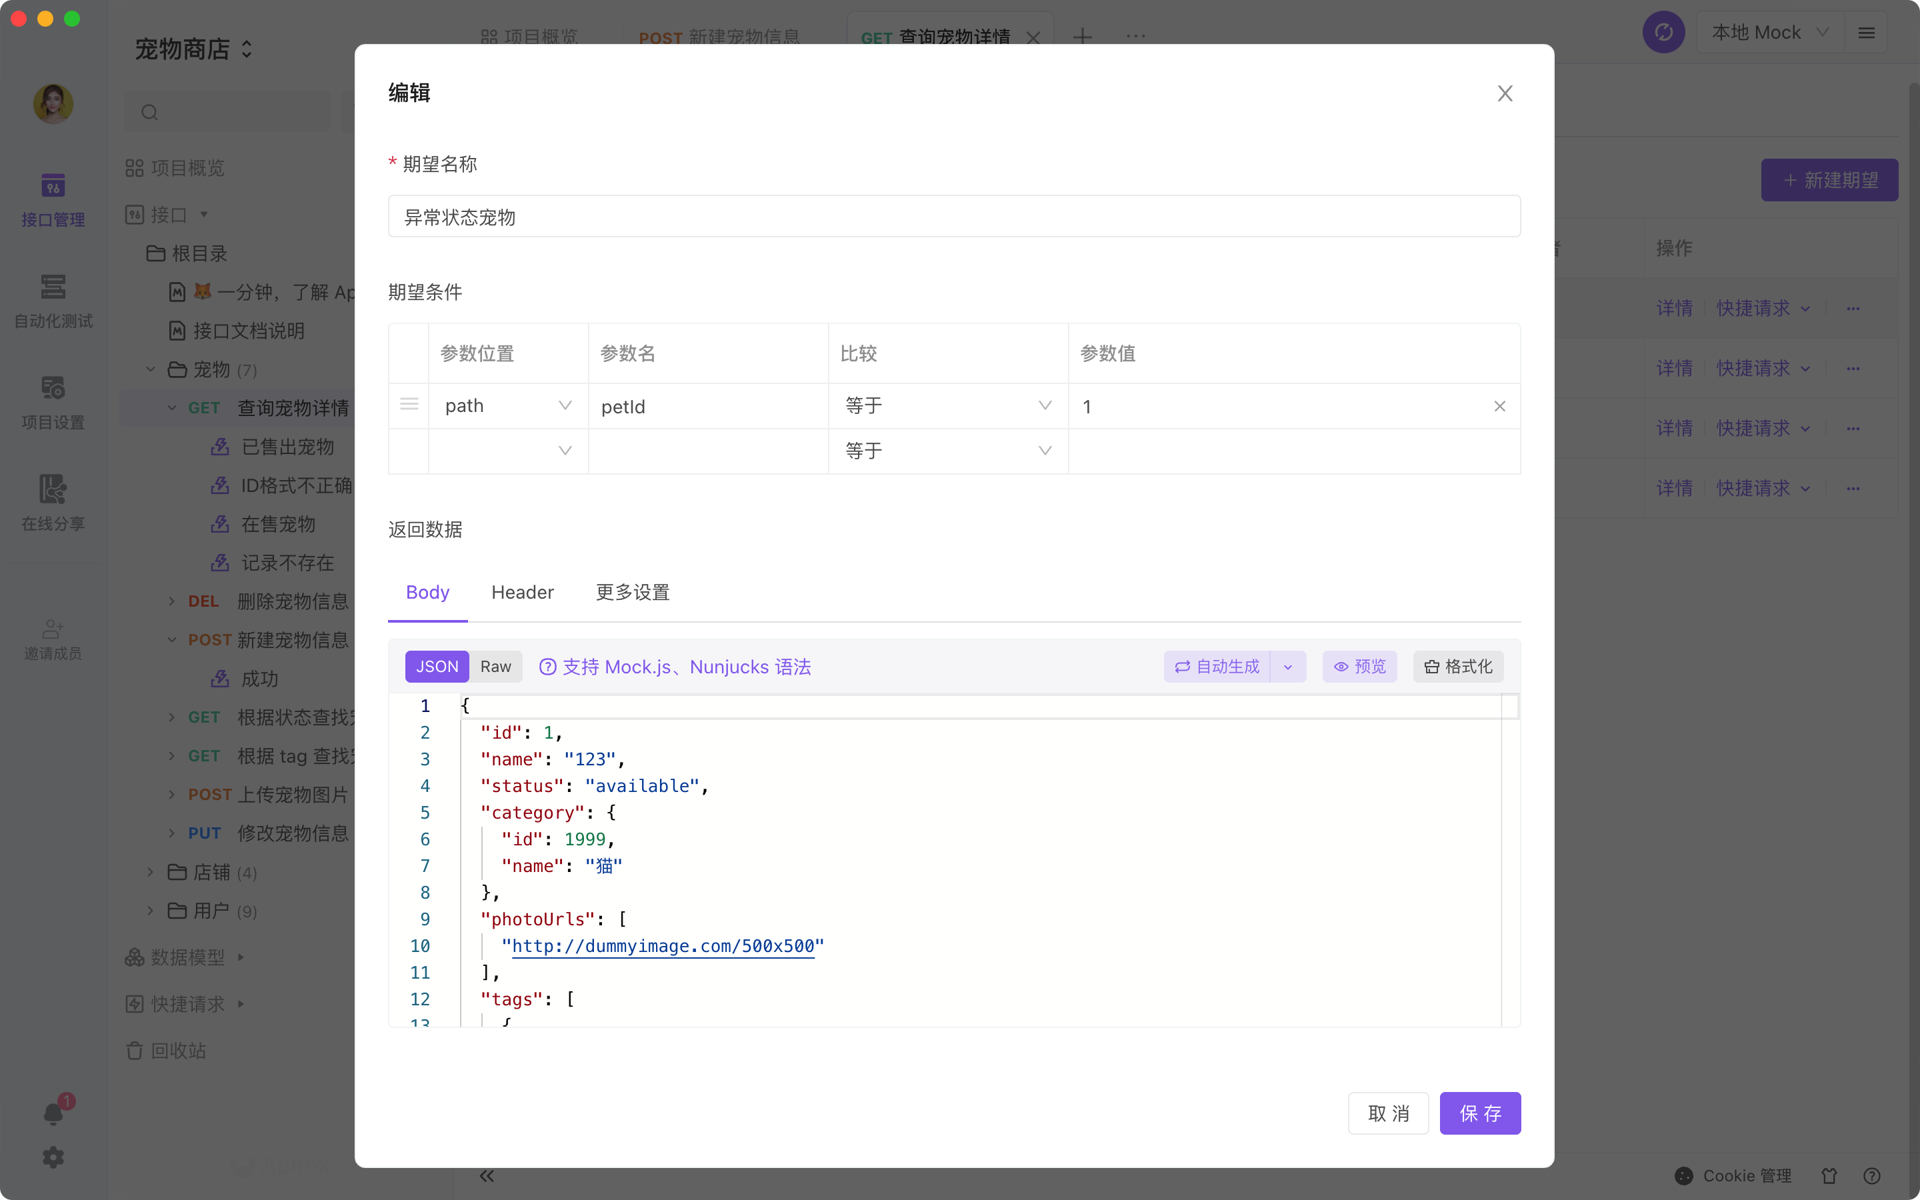Viewport: 1920px width, 1200px height.
Task: Expand the 用户 folder
Action: coord(151,911)
